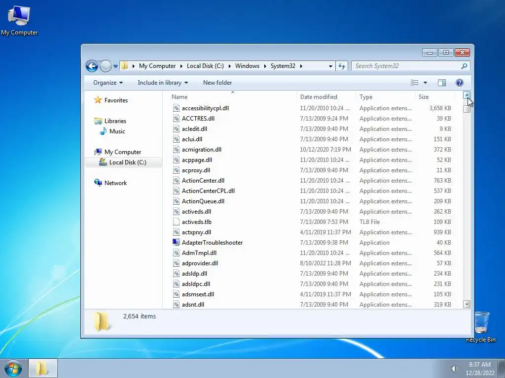Viewport: 505px width, 378px height.
Task: Select actxprxy.dll file icon
Action: click(176, 232)
